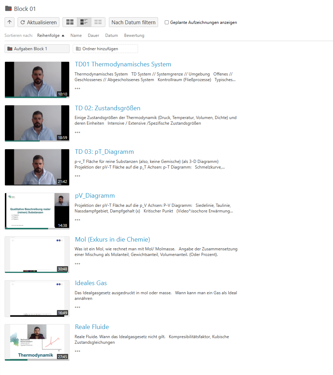Sort by Reihenfolge
The image size is (333, 375).
click(x=48, y=35)
